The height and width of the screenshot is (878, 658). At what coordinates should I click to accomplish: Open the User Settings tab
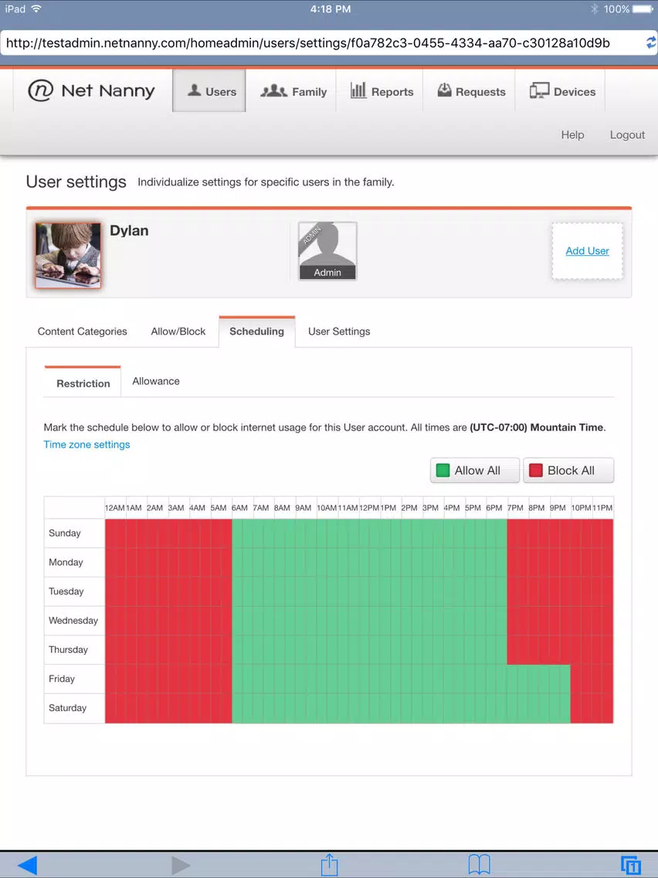pos(339,332)
